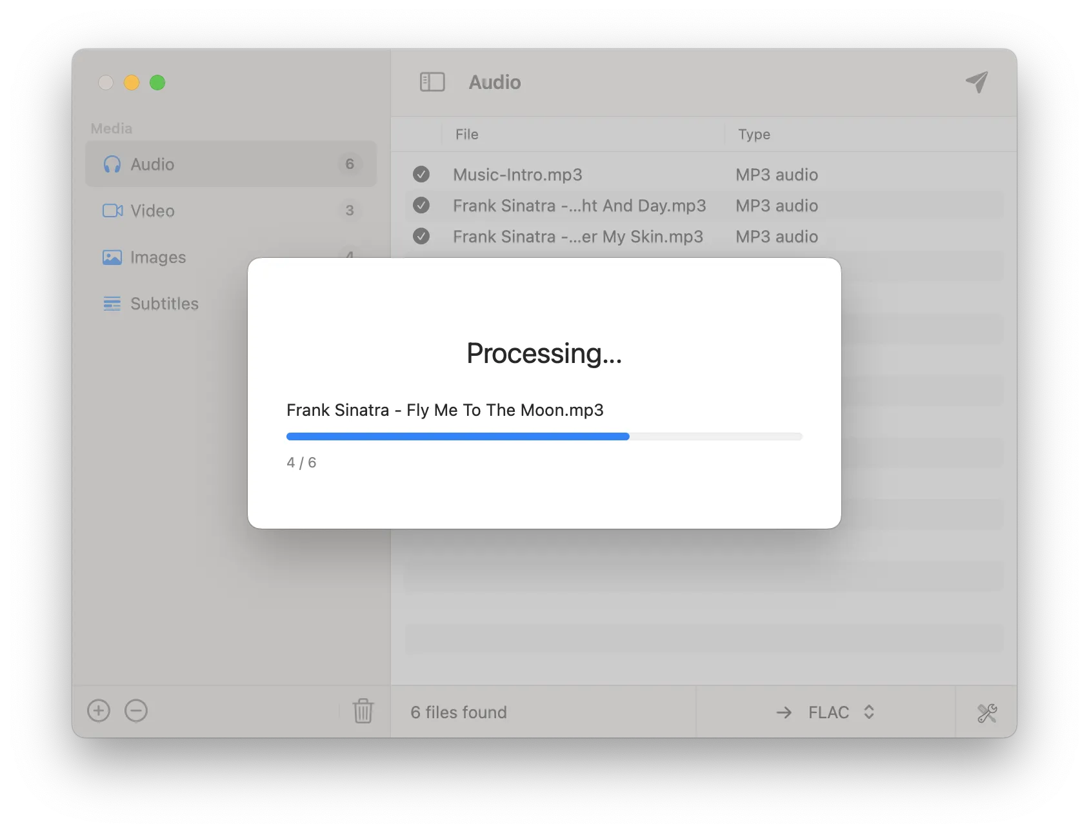The width and height of the screenshot is (1089, 833).
Task: Click the minus remove media icon
Action: (136, 711)
